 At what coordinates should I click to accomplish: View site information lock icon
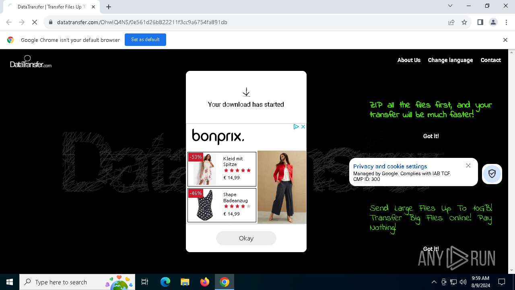click(x=51, y=22)
